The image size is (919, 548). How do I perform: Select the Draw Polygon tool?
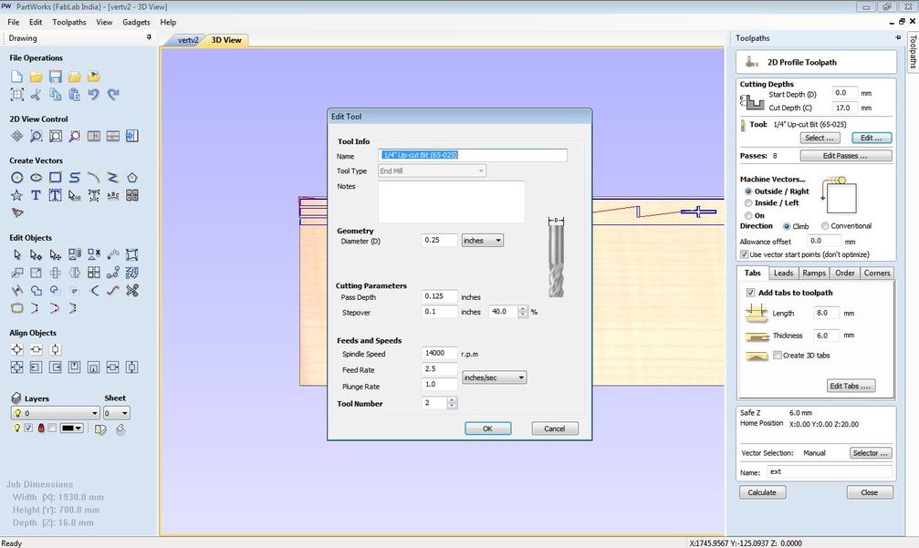(131, 178)
